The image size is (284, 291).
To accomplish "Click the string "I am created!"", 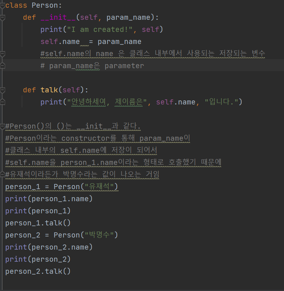I will click(100, 30).
